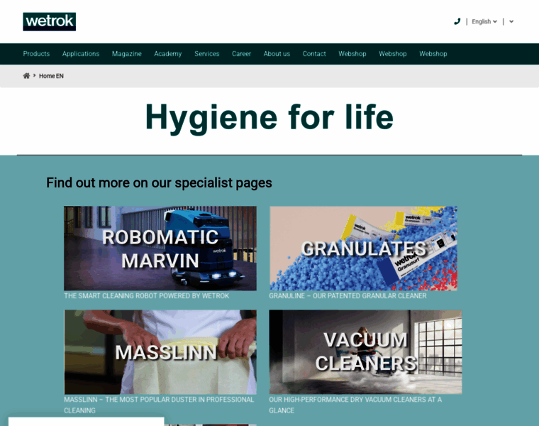Click 'Find out more on our specialist pages'
The image size is (539, 426).
tap(159, 183)
